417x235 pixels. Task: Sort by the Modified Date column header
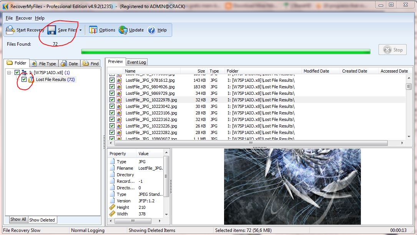tap(321, 71)
